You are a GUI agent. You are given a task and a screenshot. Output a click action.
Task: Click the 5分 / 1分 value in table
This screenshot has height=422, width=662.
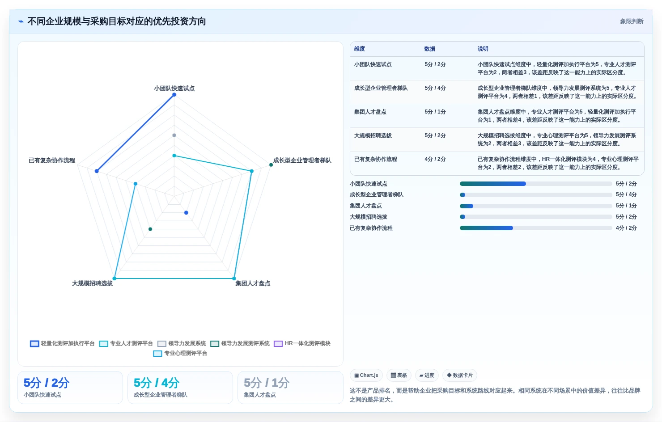435,112
